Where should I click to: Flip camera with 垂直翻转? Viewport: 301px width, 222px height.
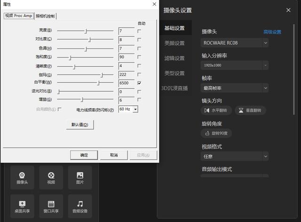(250, 111)
